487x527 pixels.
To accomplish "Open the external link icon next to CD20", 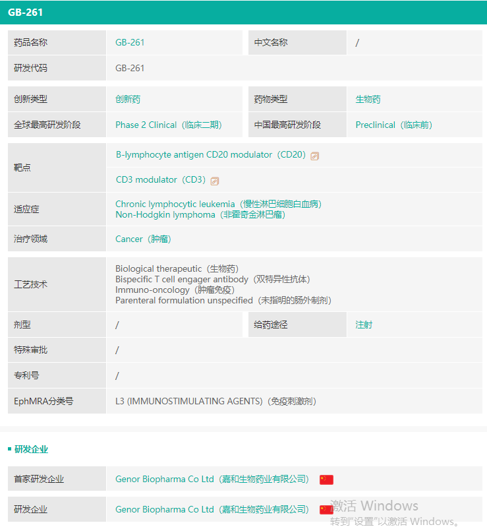I will coord(315,156).
